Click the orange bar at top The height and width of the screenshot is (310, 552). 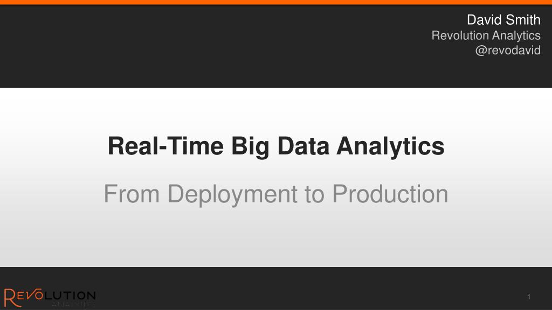276,2
